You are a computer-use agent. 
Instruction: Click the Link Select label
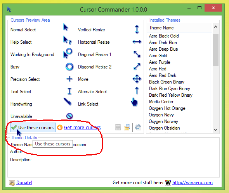(88, 104)
